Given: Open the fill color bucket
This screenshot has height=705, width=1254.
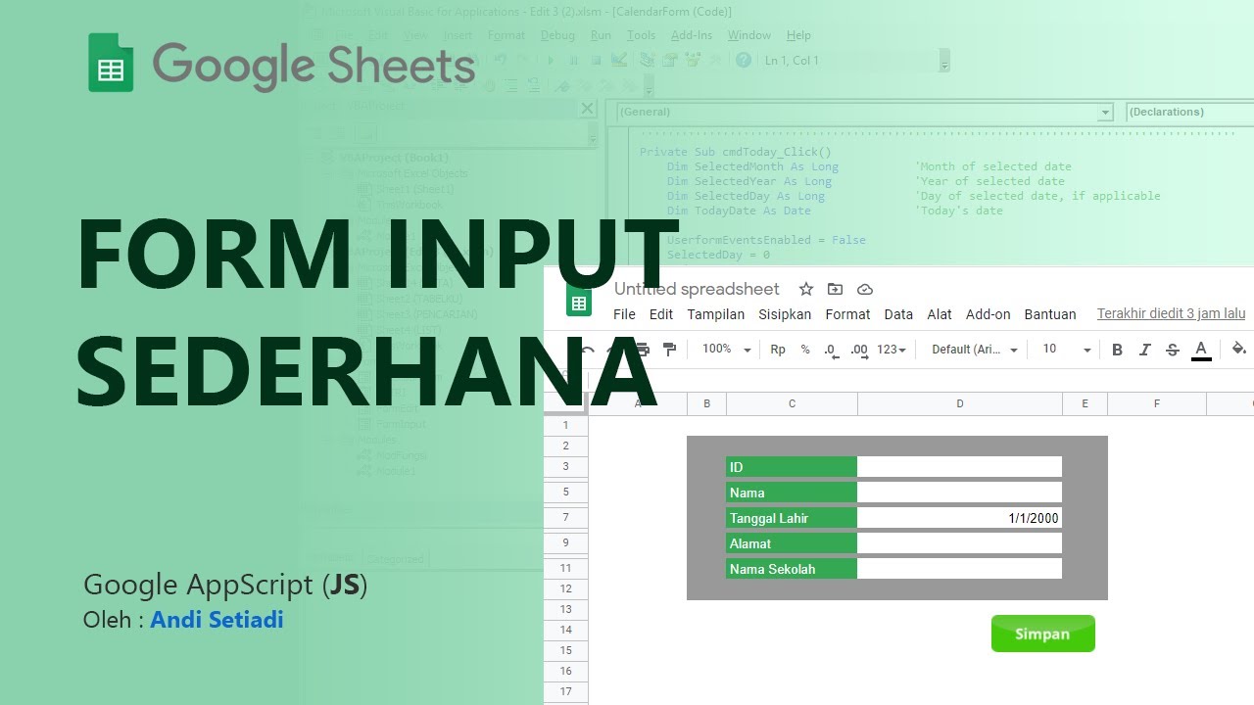Looking at the screenshot, I should (x=1238, y=350).
